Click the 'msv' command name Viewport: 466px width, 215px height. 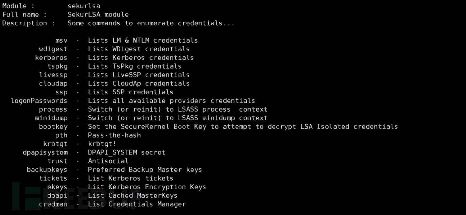point(61,40)
